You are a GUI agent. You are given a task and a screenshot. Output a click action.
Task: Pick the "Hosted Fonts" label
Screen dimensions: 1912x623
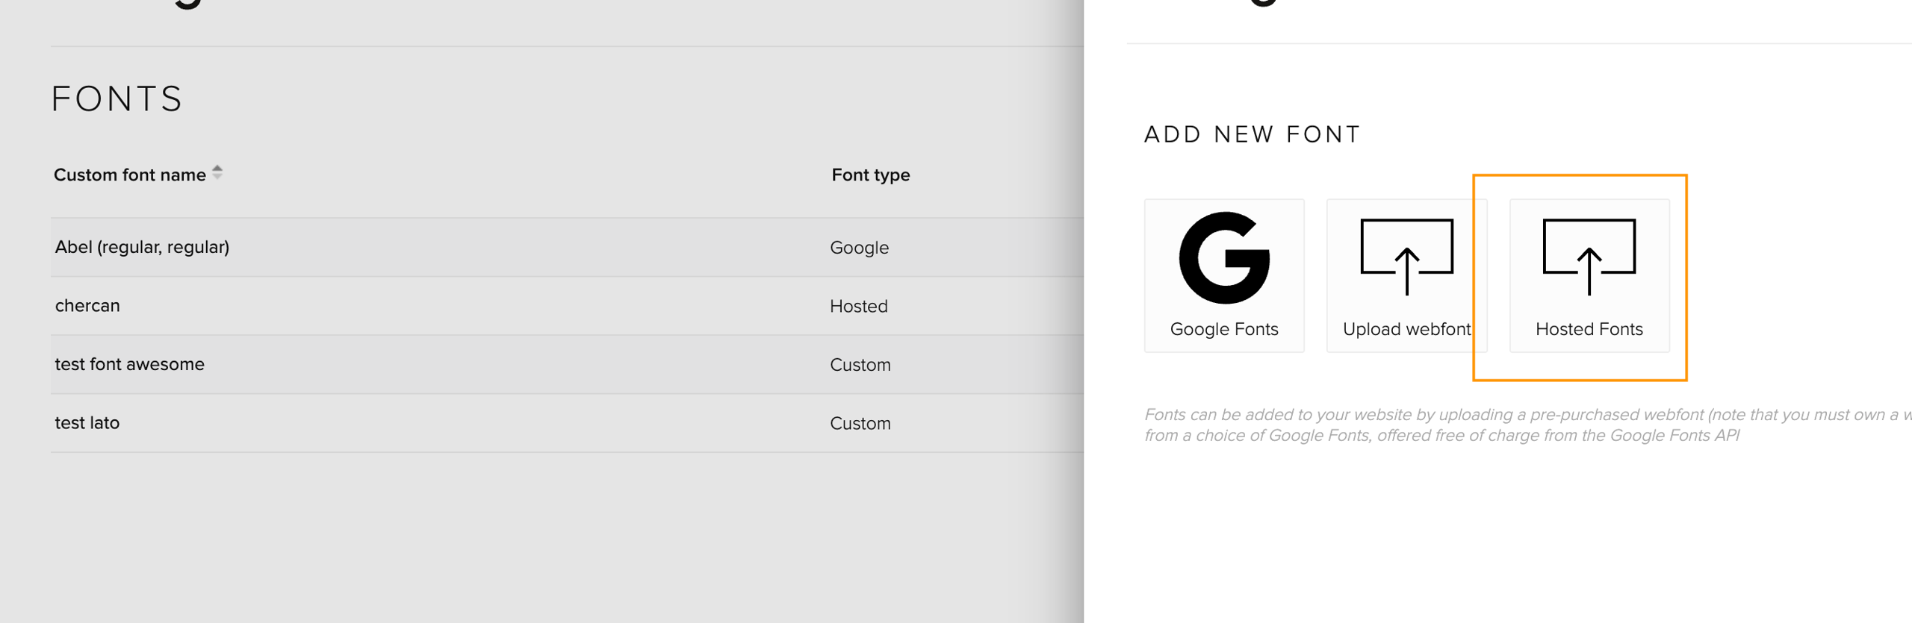click(x=1589, y=329)
